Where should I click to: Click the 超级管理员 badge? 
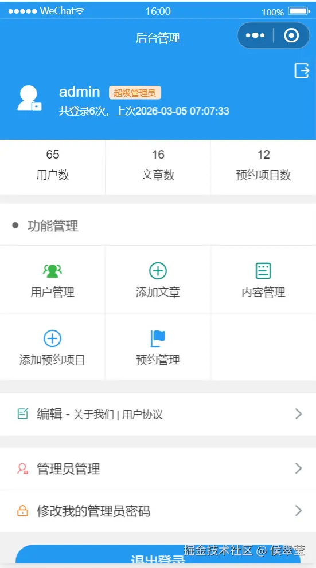135,93
